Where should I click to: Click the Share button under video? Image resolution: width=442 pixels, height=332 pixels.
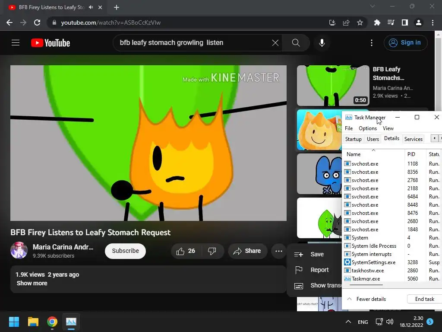click(x=247, y=251)
